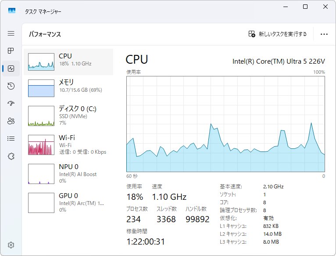Switch to the Users page icon
Screen dimensions: 336x256
pyautogui.click(x=11, y=121)
